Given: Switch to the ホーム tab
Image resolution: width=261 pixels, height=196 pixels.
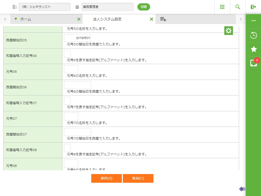Looking at the screenshot, I should tap(46, 19).
